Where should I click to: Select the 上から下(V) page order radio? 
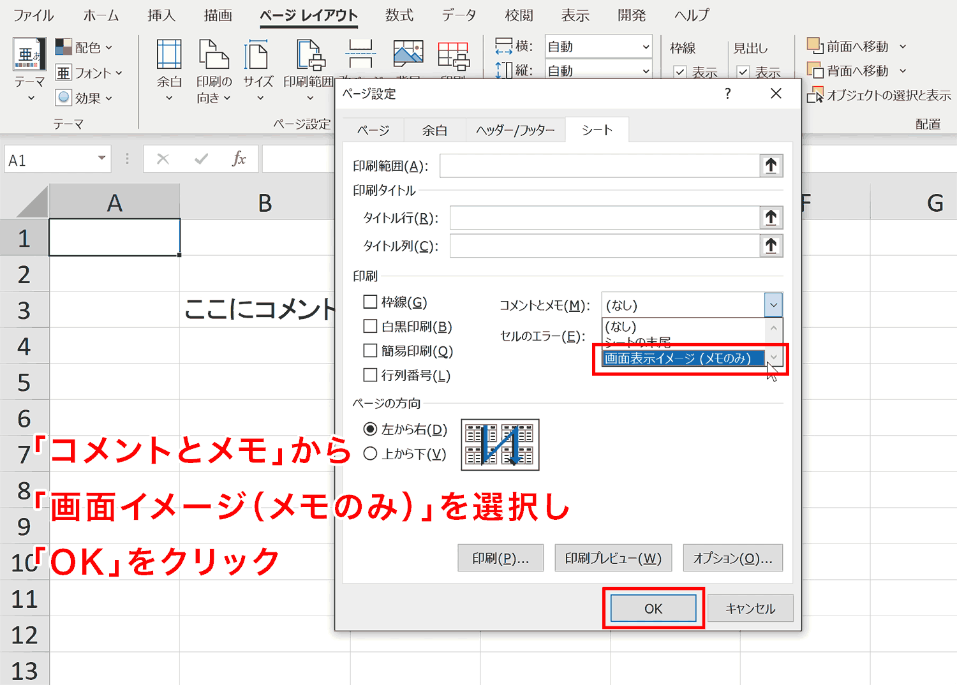370,453
